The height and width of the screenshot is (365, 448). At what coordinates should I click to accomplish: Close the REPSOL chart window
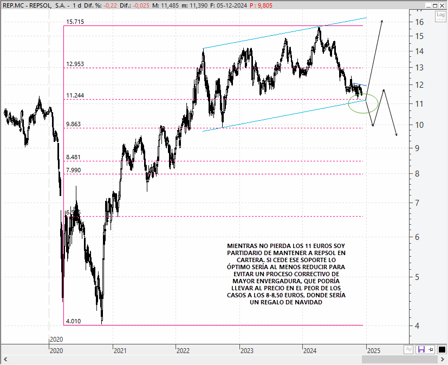tap(442, 5)
